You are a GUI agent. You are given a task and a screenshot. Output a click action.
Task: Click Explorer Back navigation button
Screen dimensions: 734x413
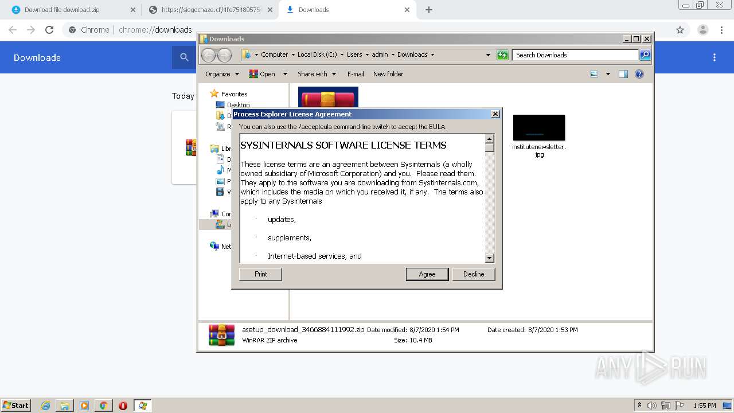(209, 55)
